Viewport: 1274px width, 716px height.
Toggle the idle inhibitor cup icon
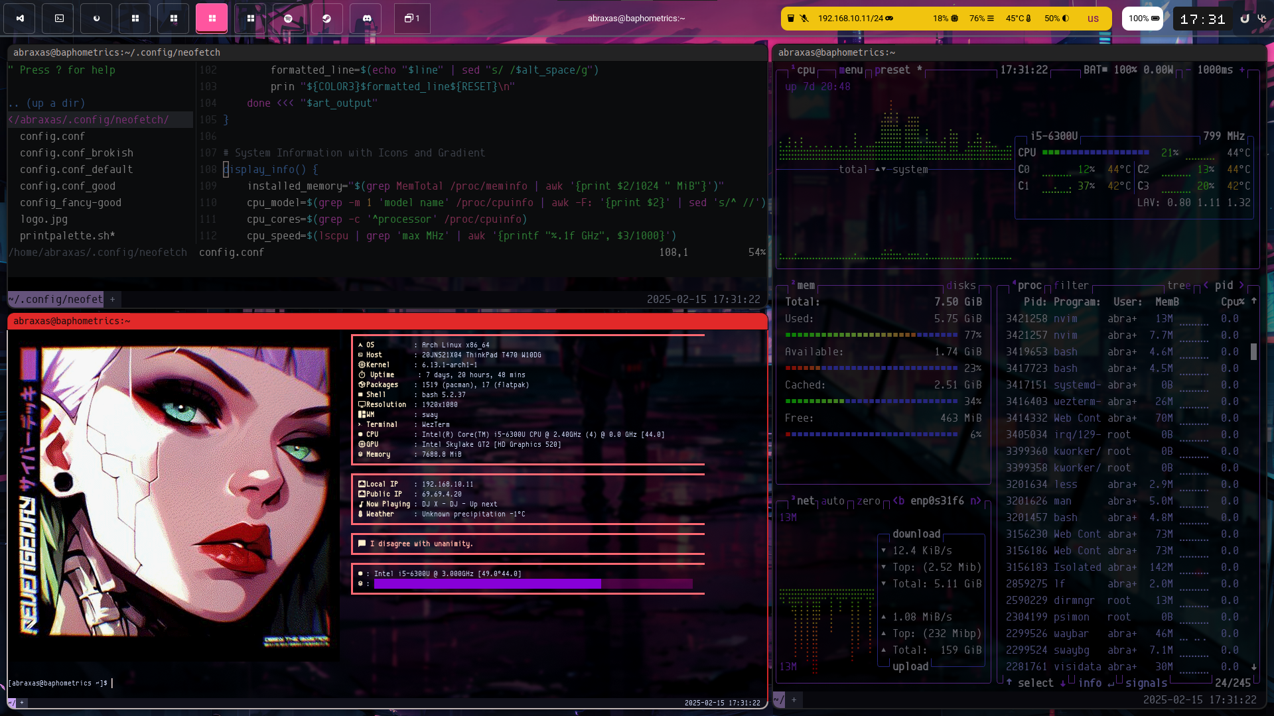790,19
